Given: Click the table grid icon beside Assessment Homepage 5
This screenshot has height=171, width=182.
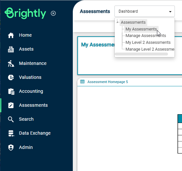Looking at the screenshot, I should click(83, 82).
